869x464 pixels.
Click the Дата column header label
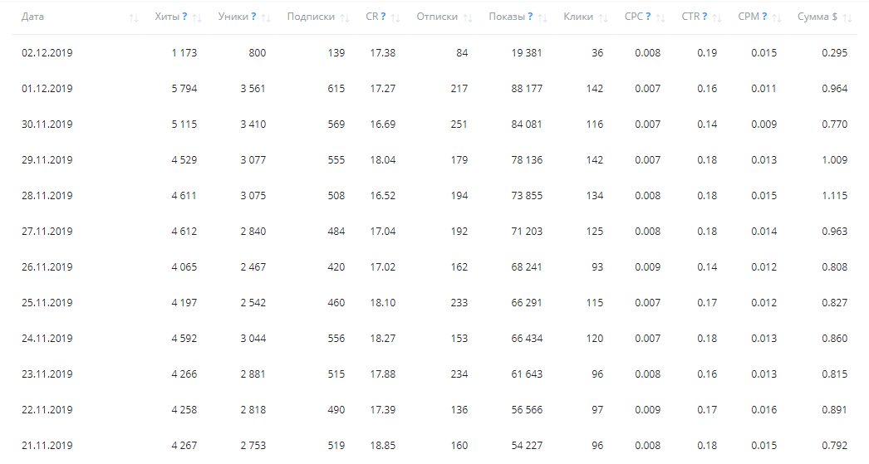[x=33, y=17]
